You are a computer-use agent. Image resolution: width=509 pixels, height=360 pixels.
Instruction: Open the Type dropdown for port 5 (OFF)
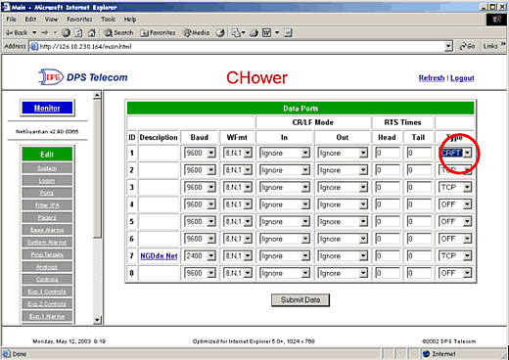coord(468,222)
